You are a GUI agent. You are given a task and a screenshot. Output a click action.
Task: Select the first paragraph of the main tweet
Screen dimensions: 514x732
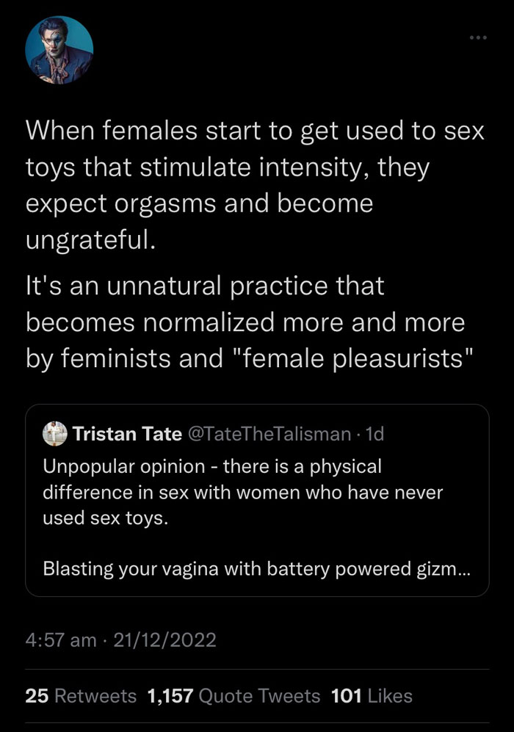[255, 185]
